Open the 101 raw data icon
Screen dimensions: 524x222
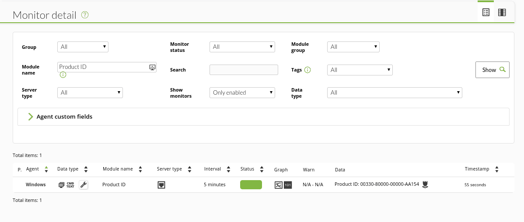click(x=288, y=184)
